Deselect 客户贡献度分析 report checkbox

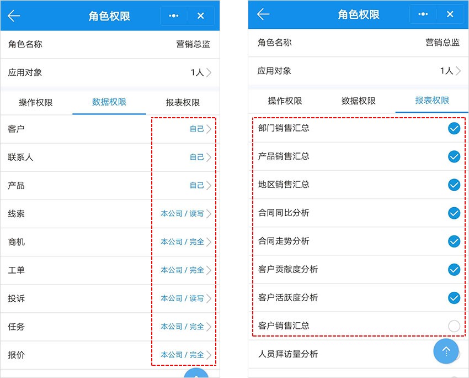(454, 270)
